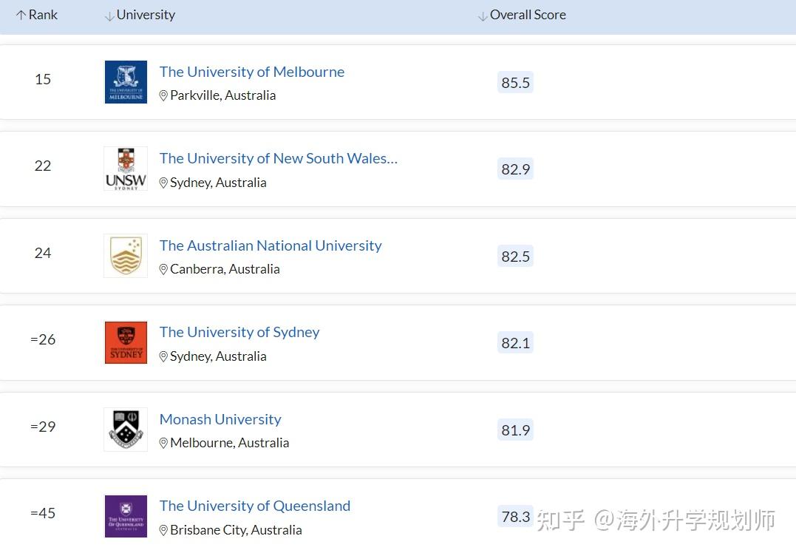The image size is (796, 553).
Task: Open the Monash University page link
Action: coord(220,419)
